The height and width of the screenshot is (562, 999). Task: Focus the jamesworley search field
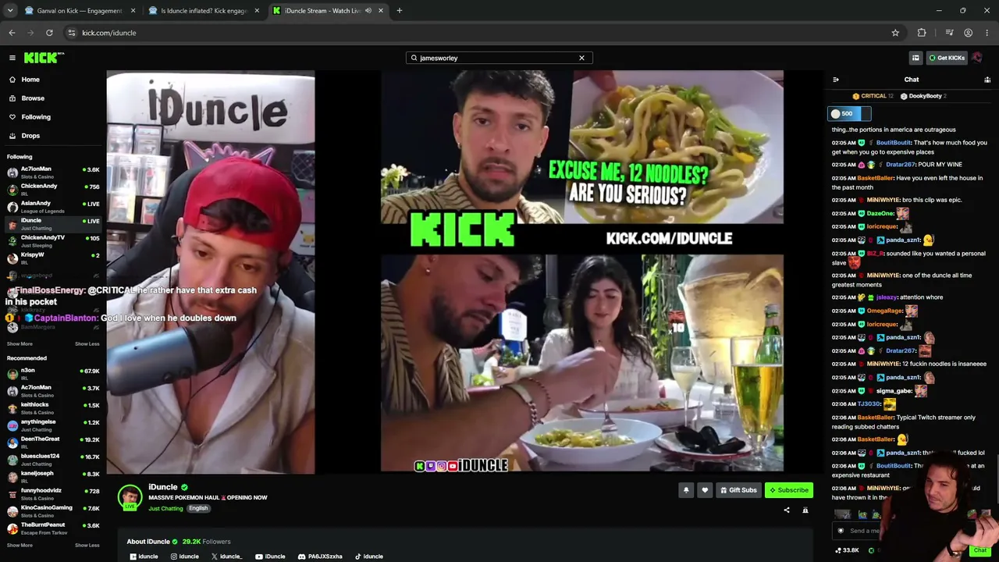(499, 58)
